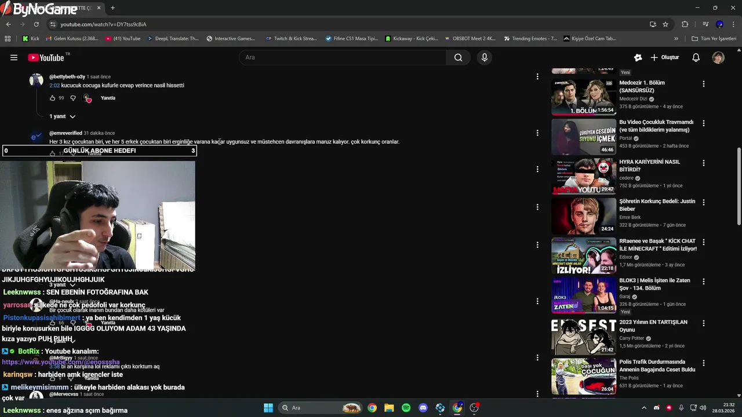The width and height of the screenshot is (742, 417).
Task: Open the YouTube hamburger guide menu
Action: [14, 57]
